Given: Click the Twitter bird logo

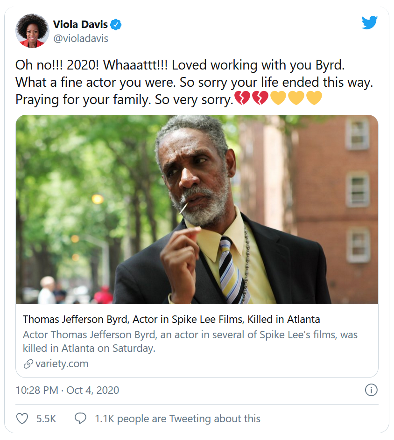Looking at the screenshot, I should 369,23.
